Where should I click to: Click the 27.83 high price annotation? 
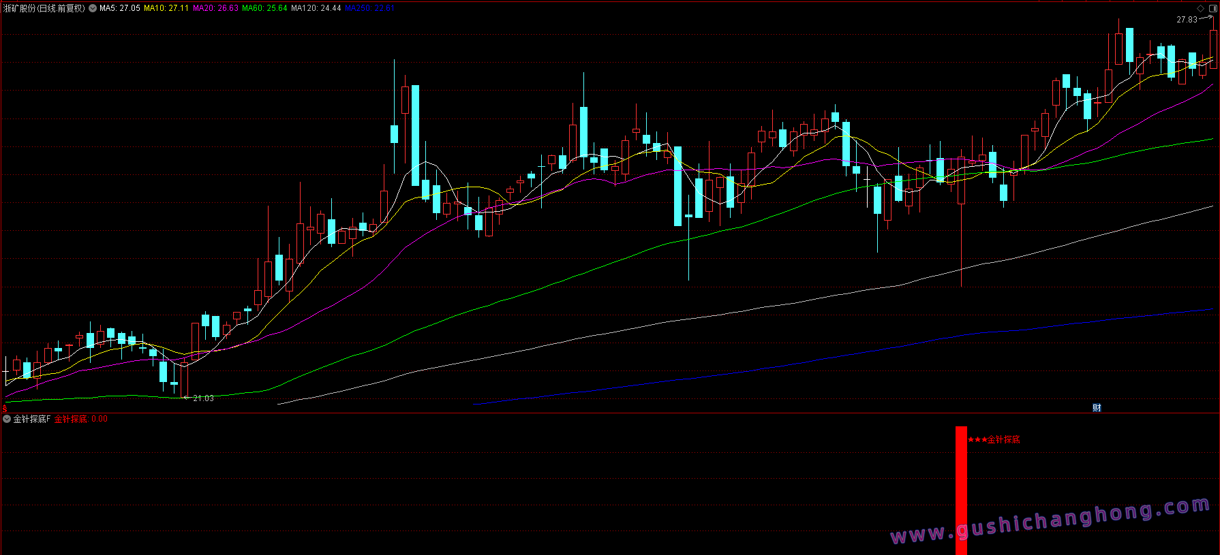1187,20
